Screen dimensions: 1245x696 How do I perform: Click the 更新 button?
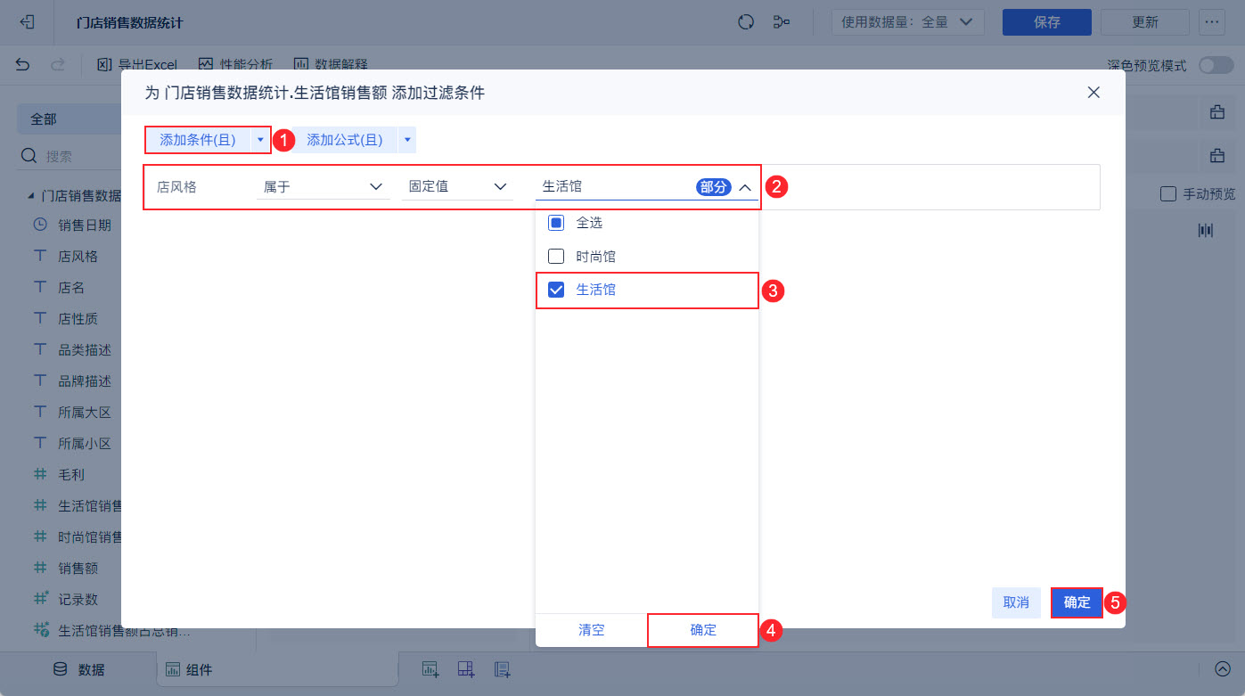pos(1145,22)
